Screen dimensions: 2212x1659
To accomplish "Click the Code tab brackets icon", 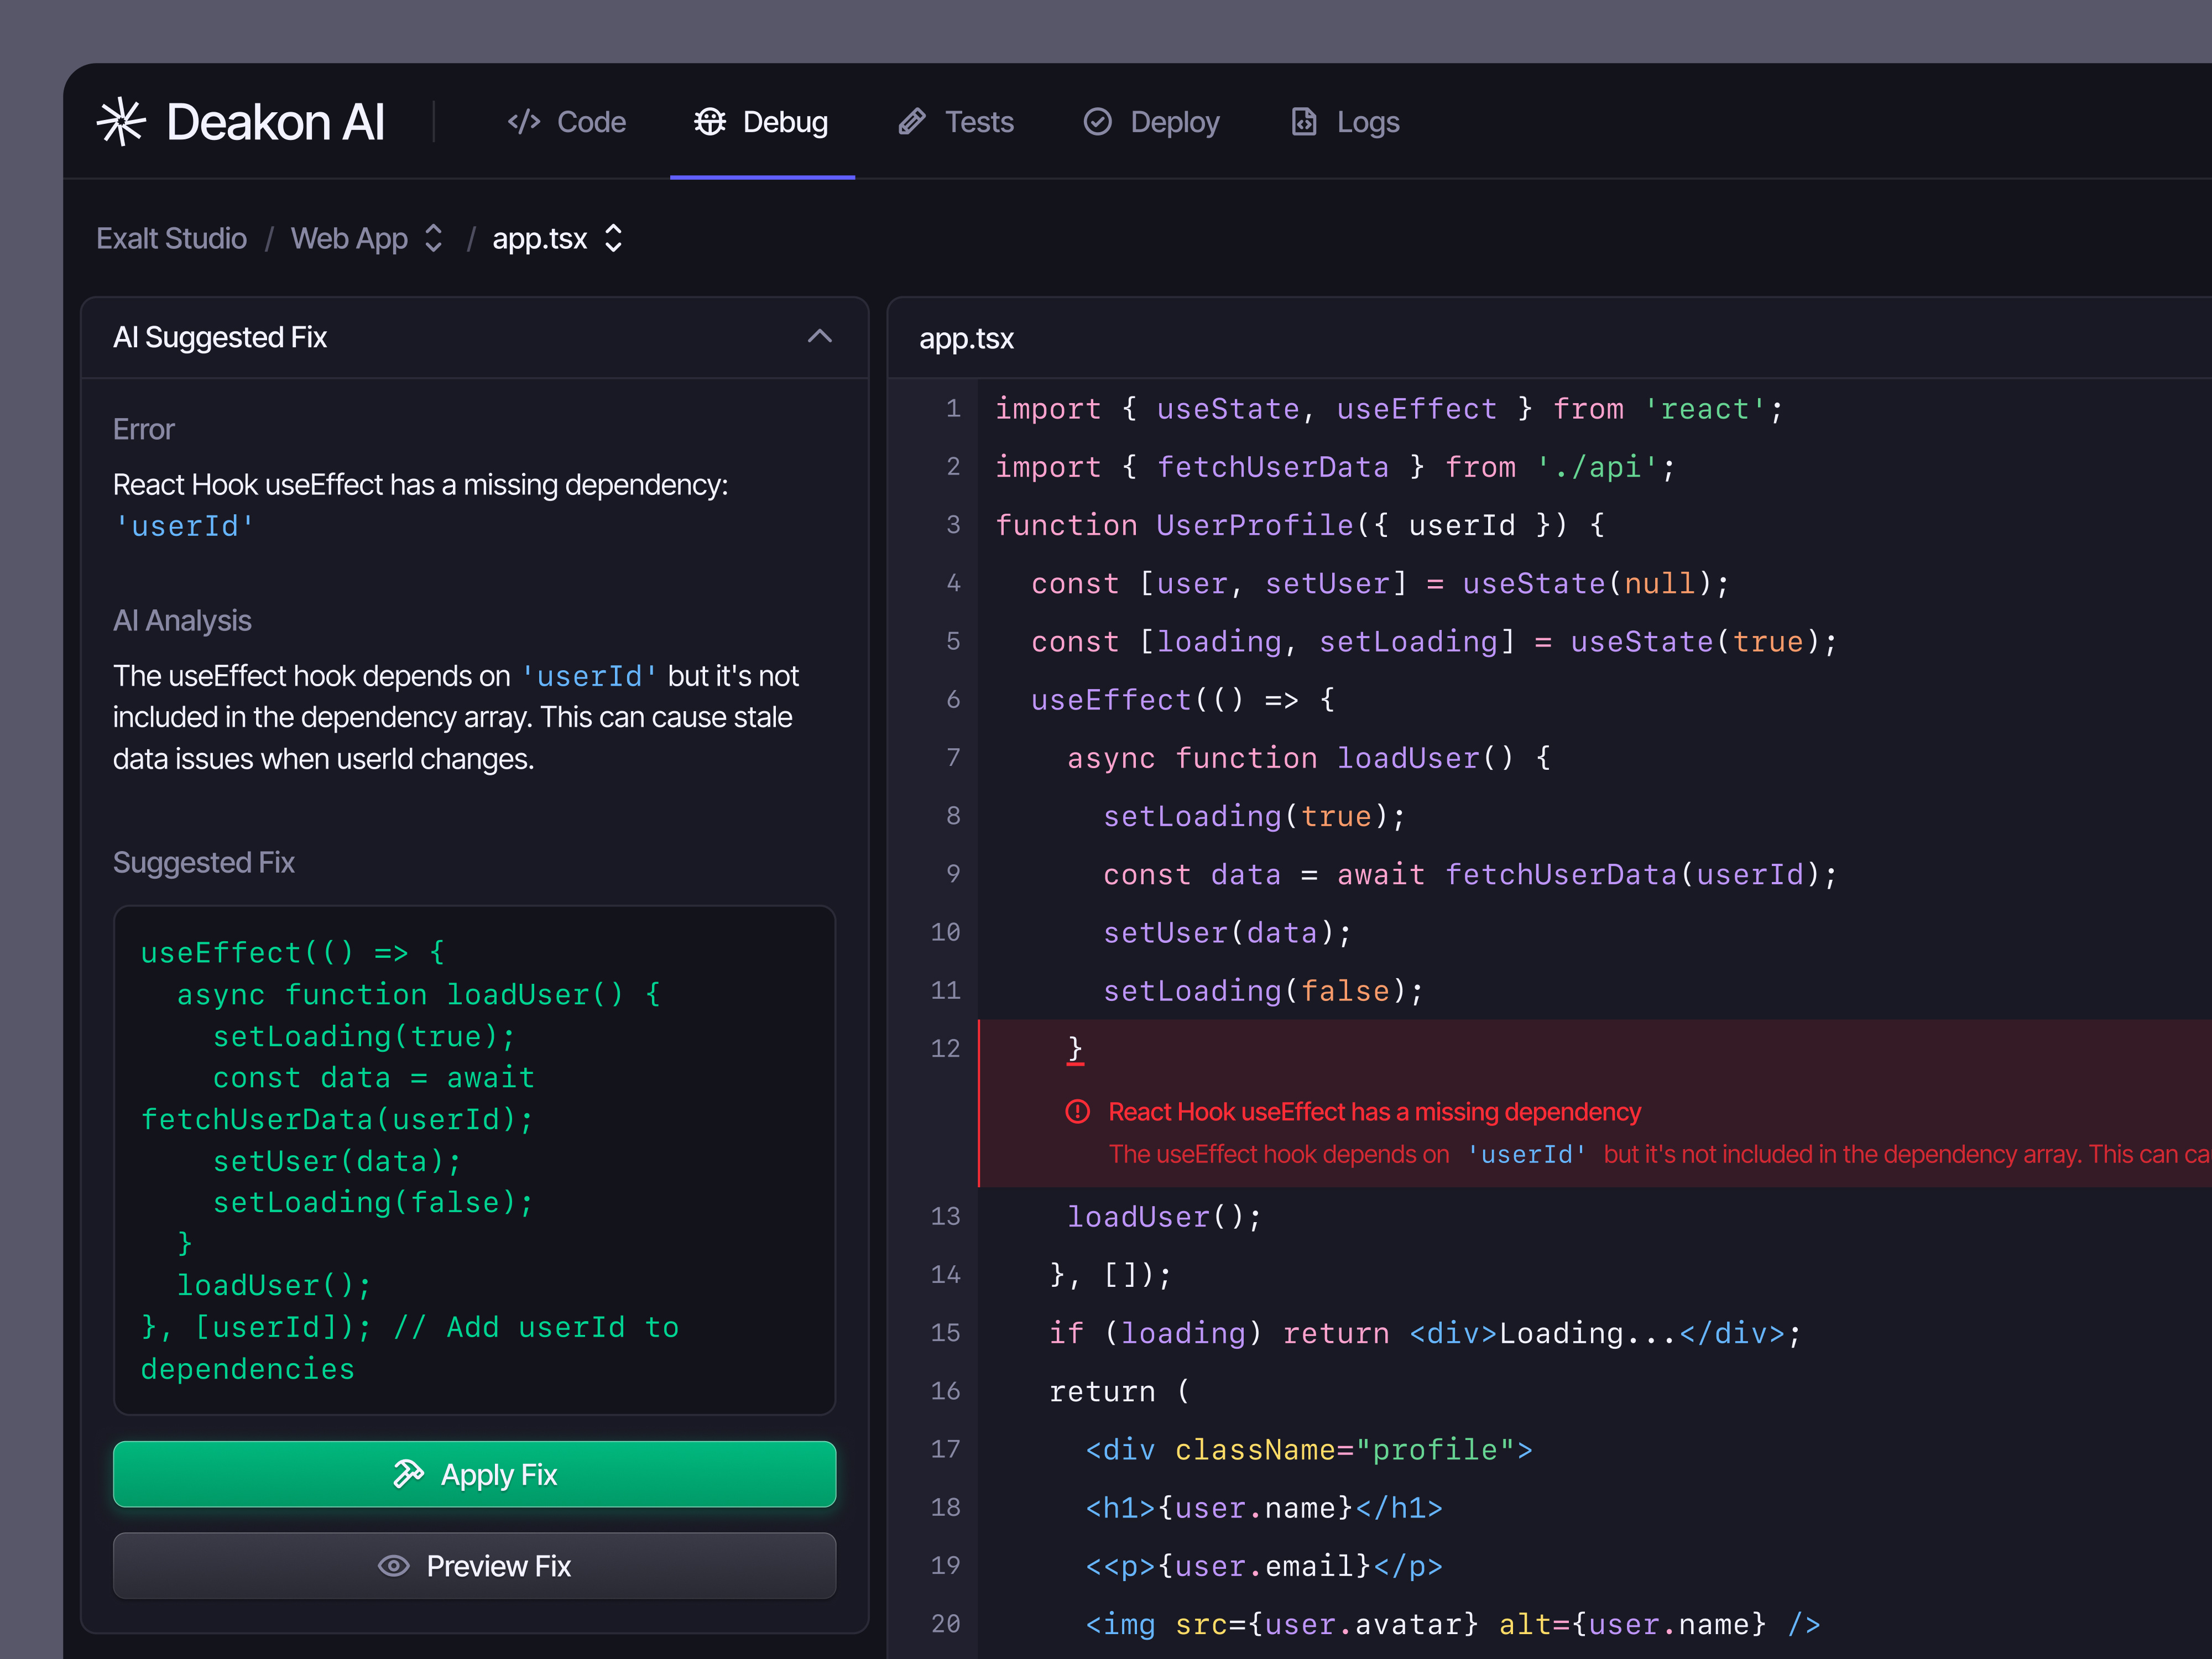I will click(x=524, y=122).
